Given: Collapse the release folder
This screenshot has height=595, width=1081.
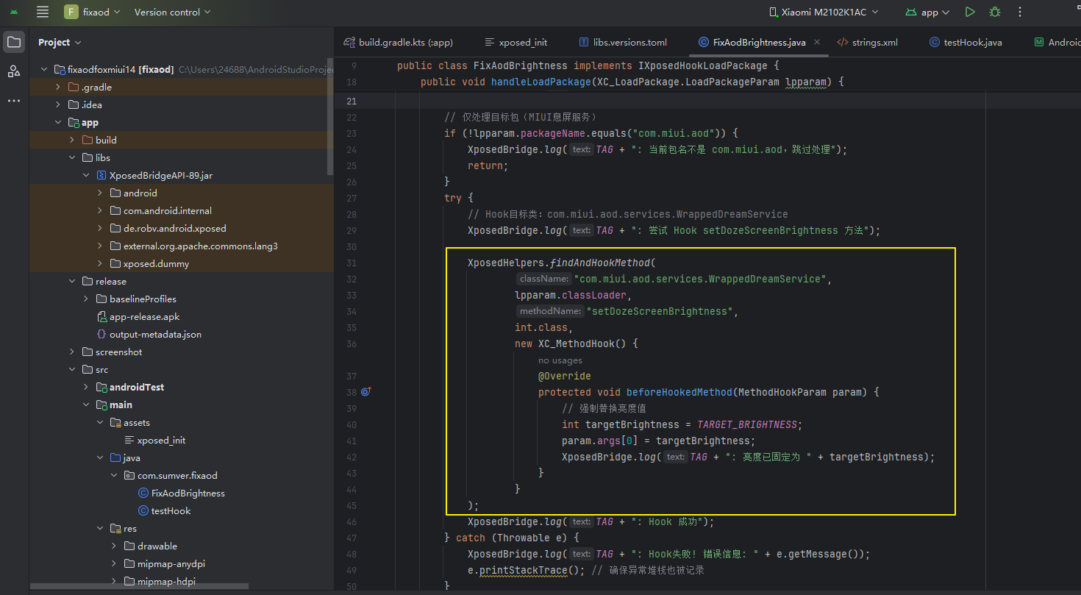Looking at the screenshot, I should (72, 281).
